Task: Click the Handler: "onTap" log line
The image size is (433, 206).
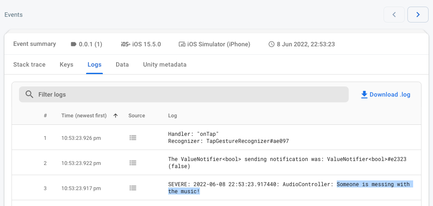Action: tap(194, 134)
